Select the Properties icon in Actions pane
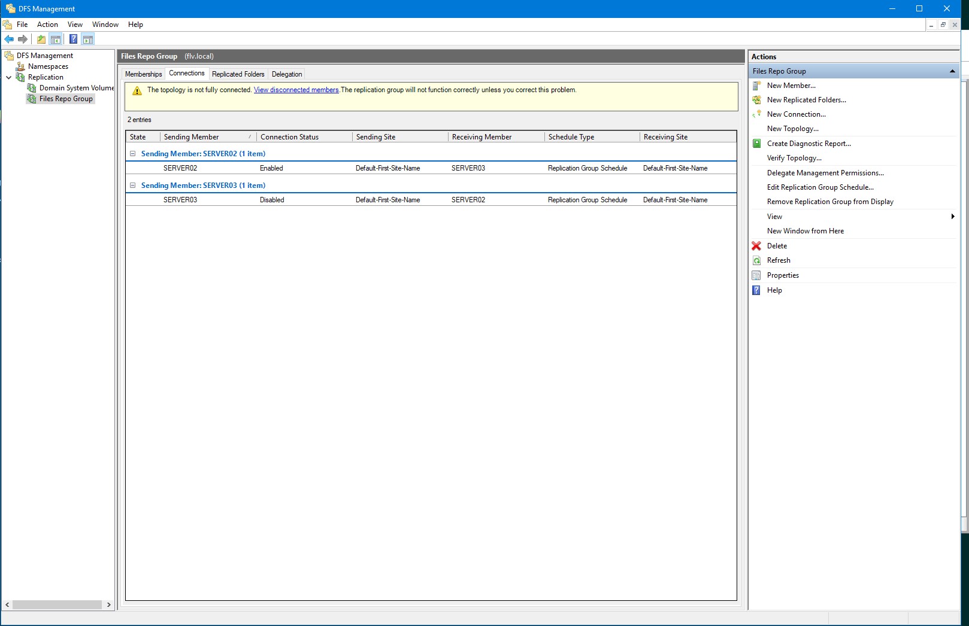Viewport: 969px width, 626px height. coord(756,275)
